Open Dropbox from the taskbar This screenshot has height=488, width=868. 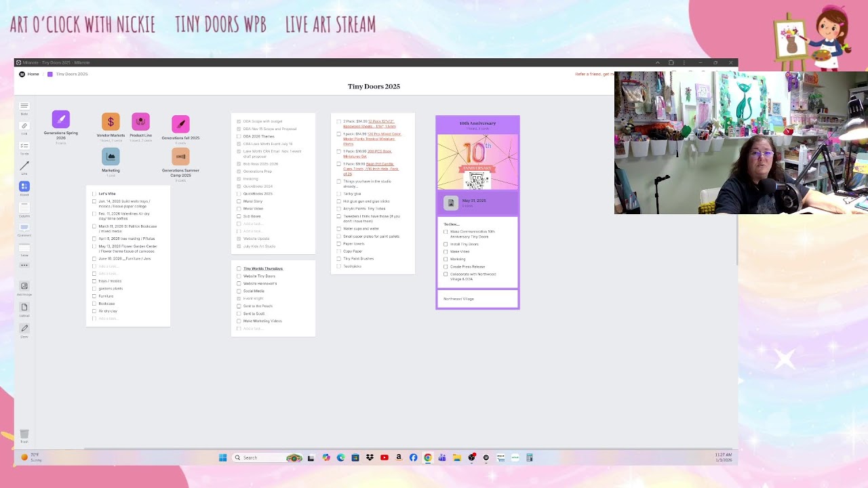point(370,457)
